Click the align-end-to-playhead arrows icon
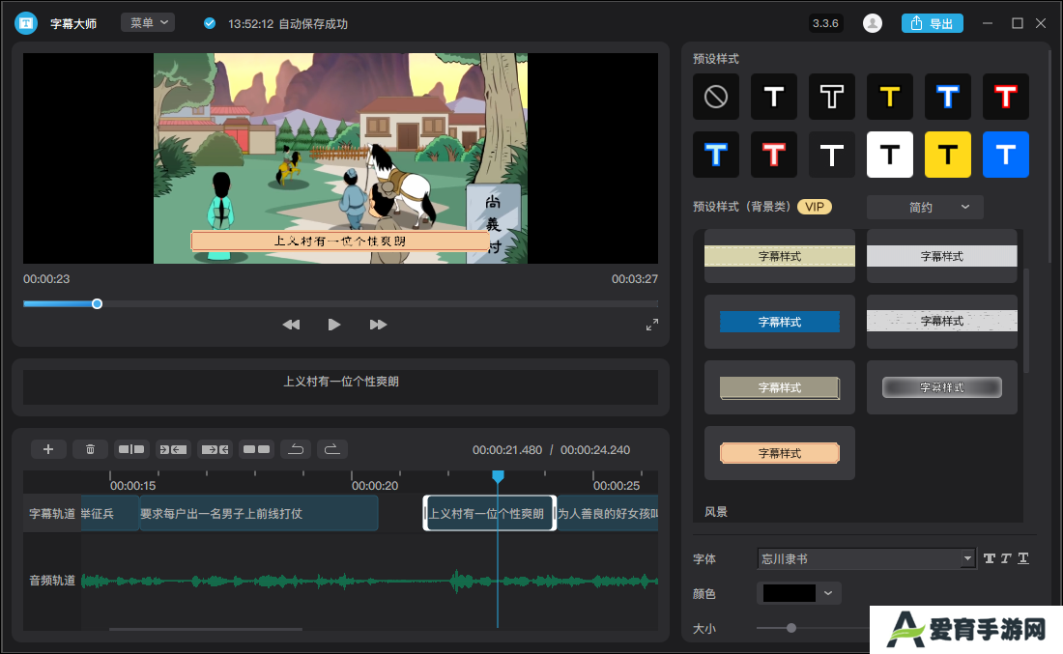 215,449
